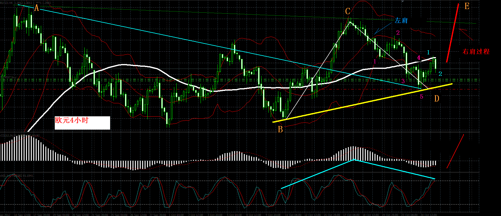Select the orange label D
501x216 pixels.
coord(437,98)
